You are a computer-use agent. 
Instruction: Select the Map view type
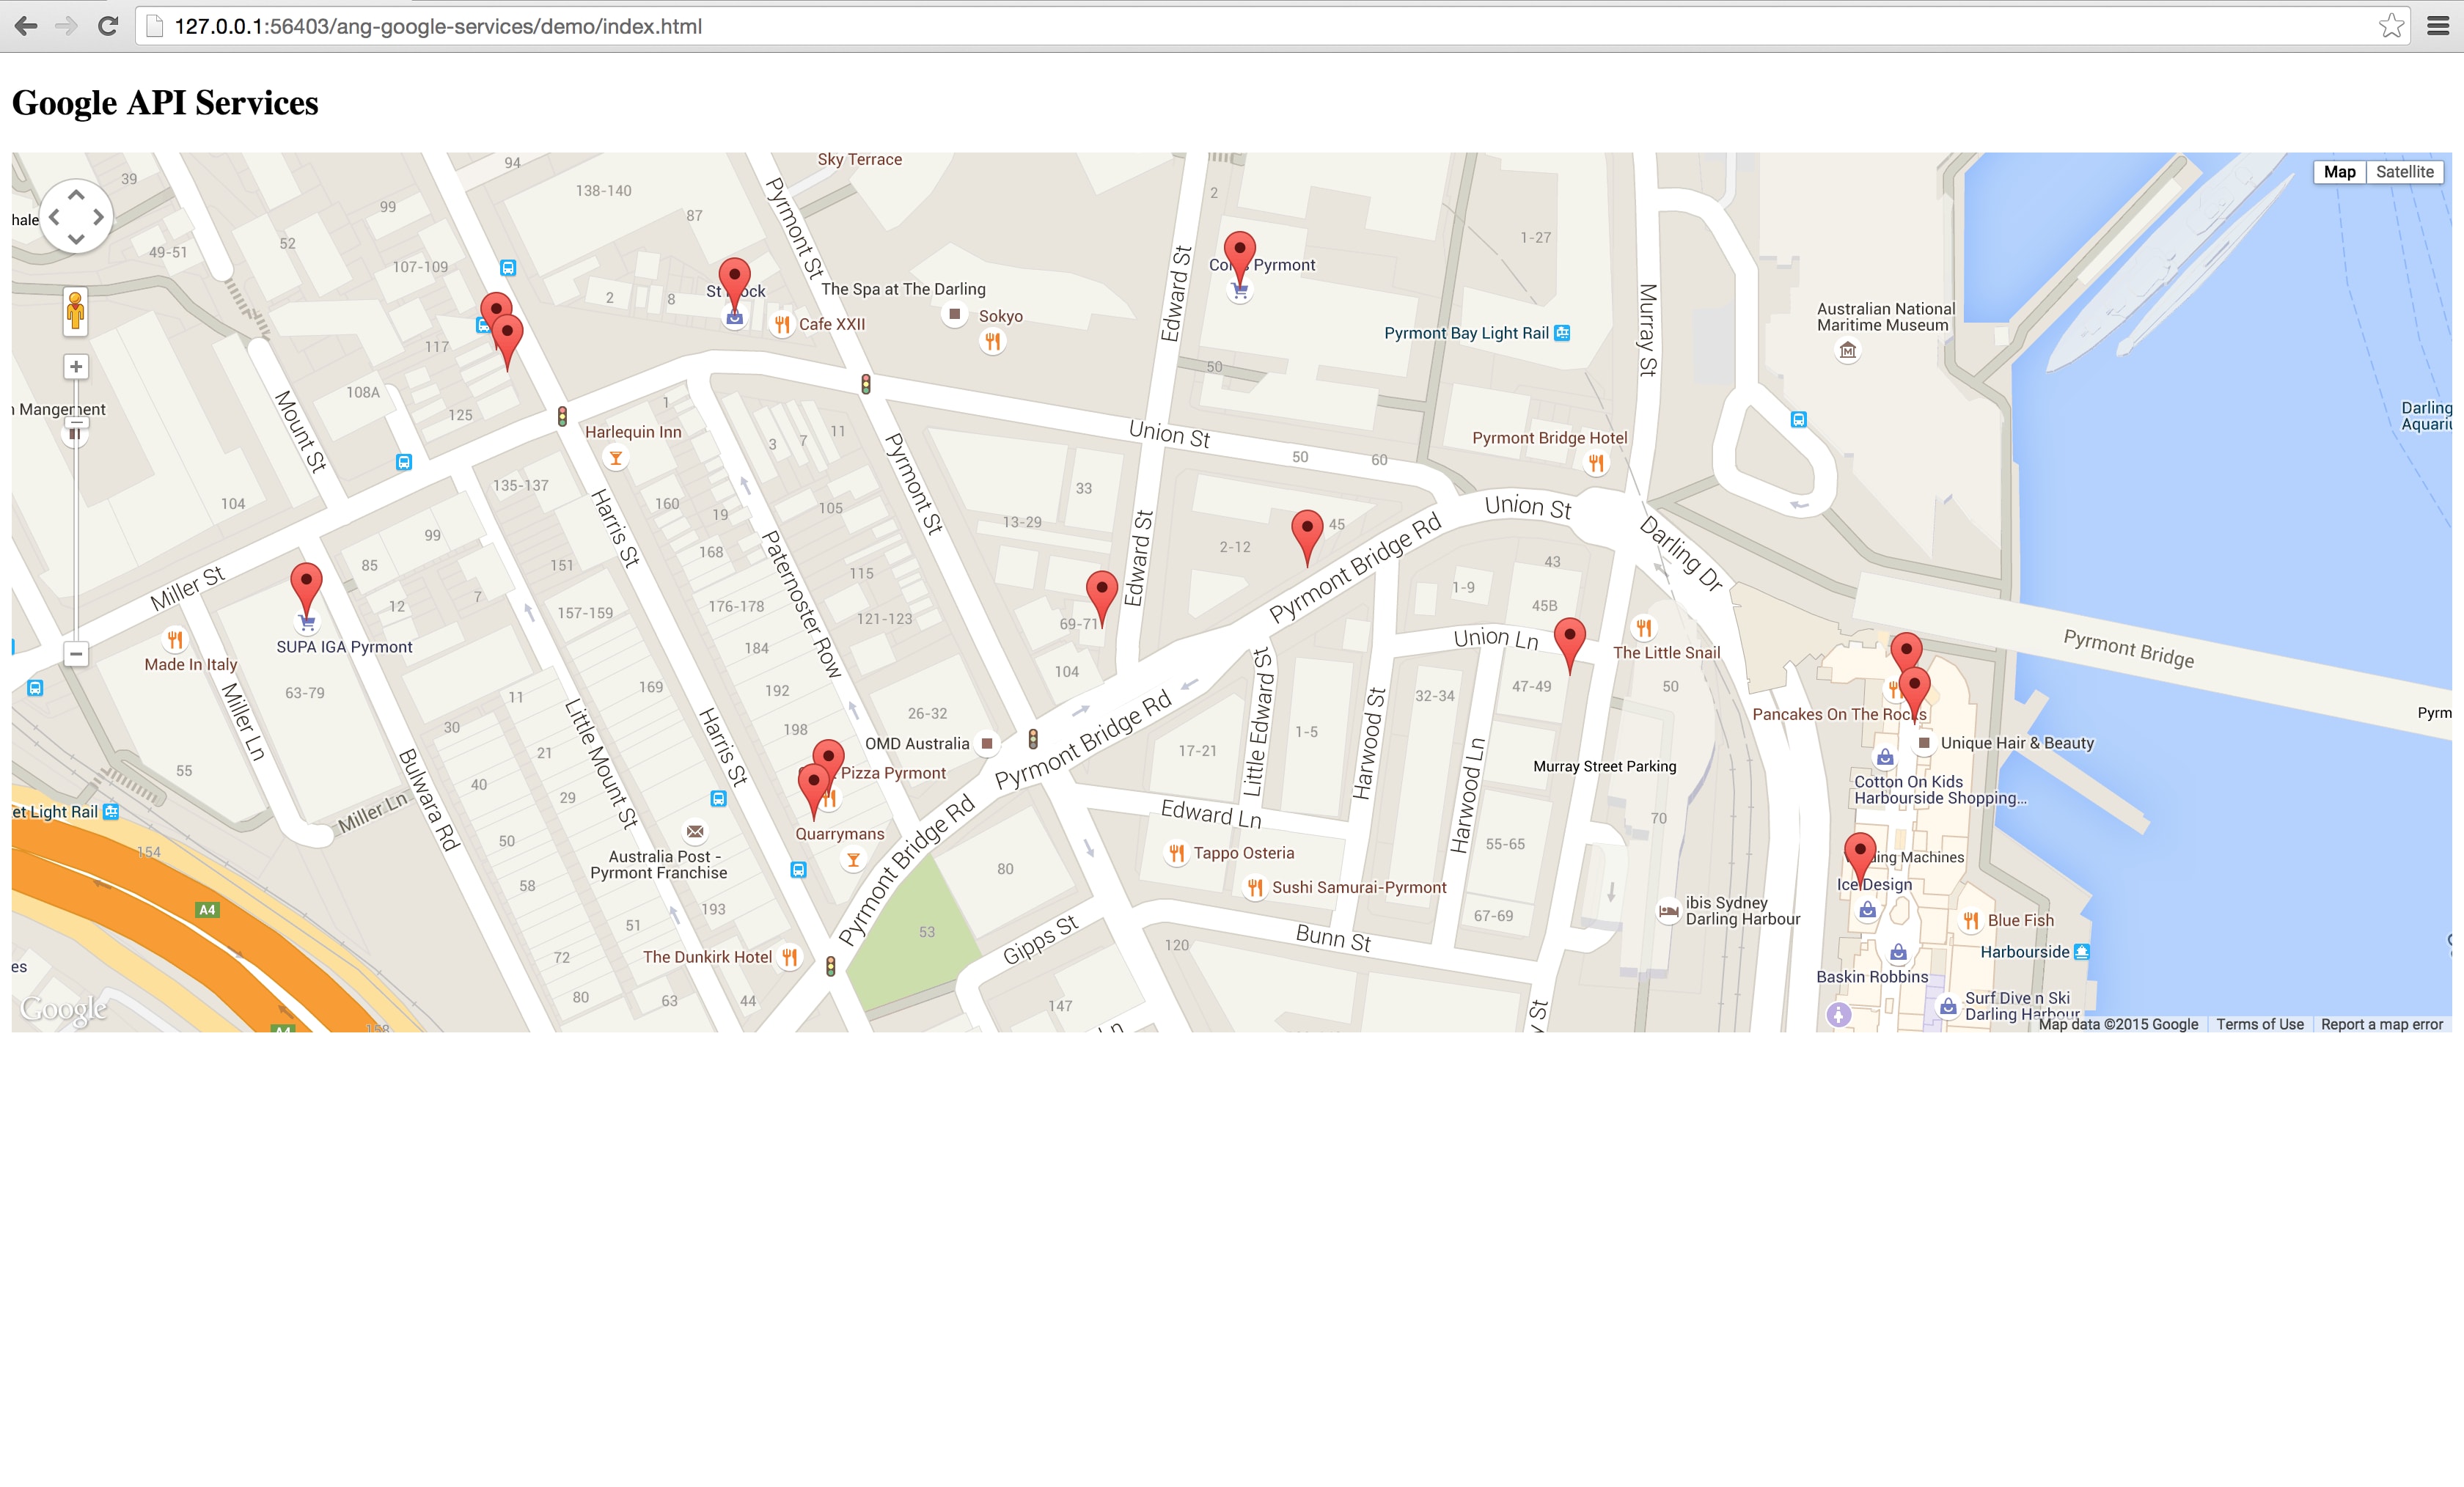pos(2339,172)
